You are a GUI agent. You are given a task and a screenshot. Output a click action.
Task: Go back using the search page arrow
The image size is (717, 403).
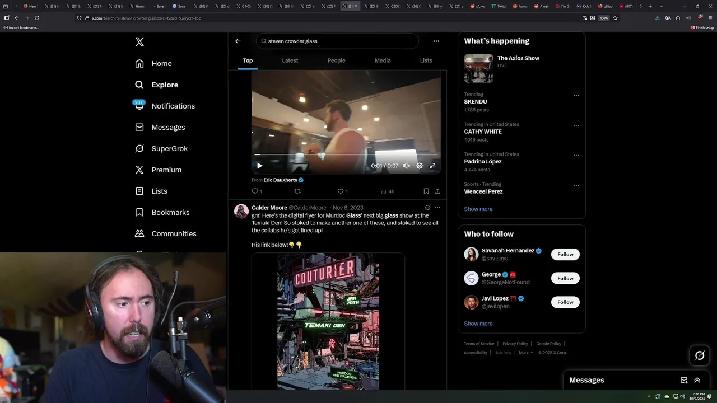[238, 41]
